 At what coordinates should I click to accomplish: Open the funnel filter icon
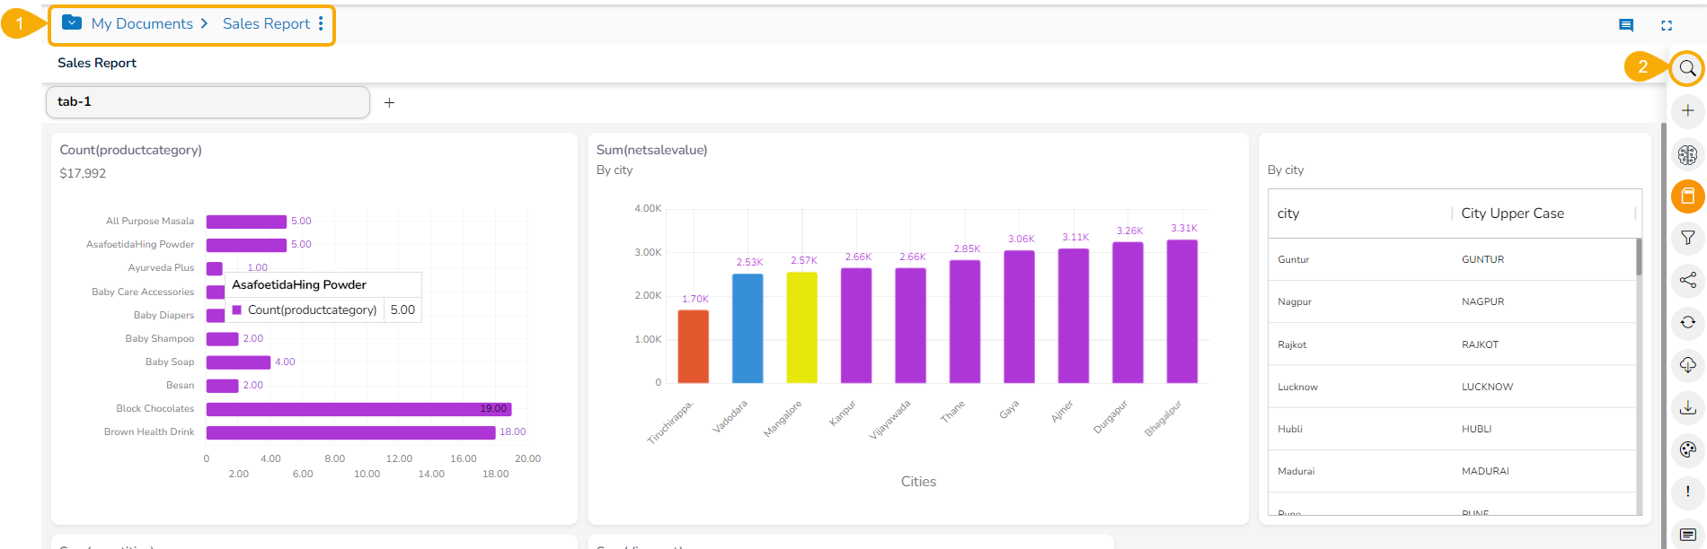[x=1687, y=238]
